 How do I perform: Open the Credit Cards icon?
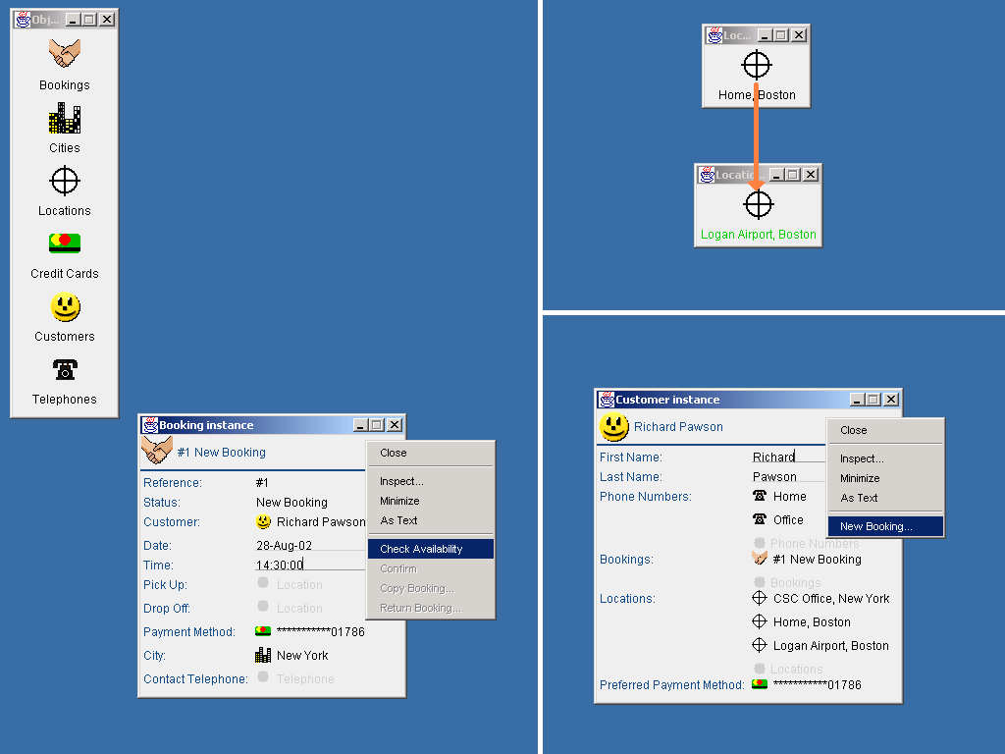[65, 243]
